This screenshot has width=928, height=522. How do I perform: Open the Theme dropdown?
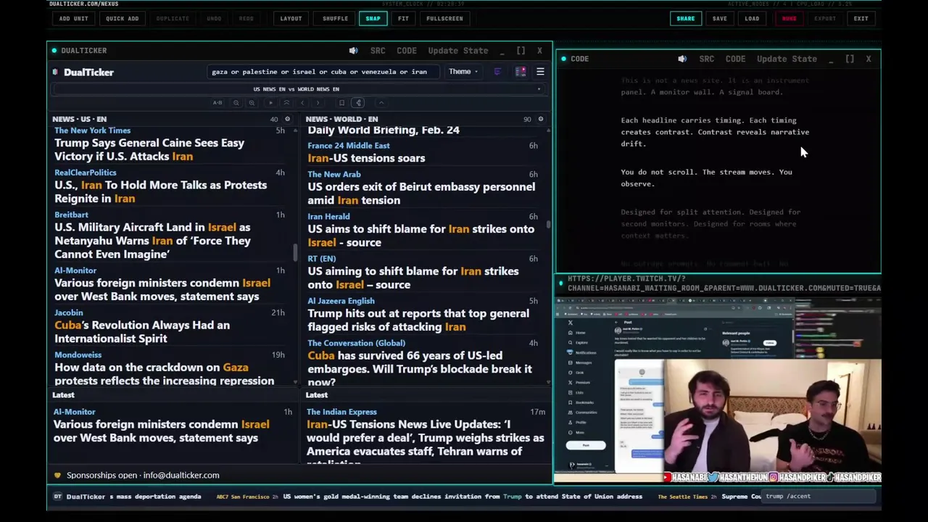(463, 72)
